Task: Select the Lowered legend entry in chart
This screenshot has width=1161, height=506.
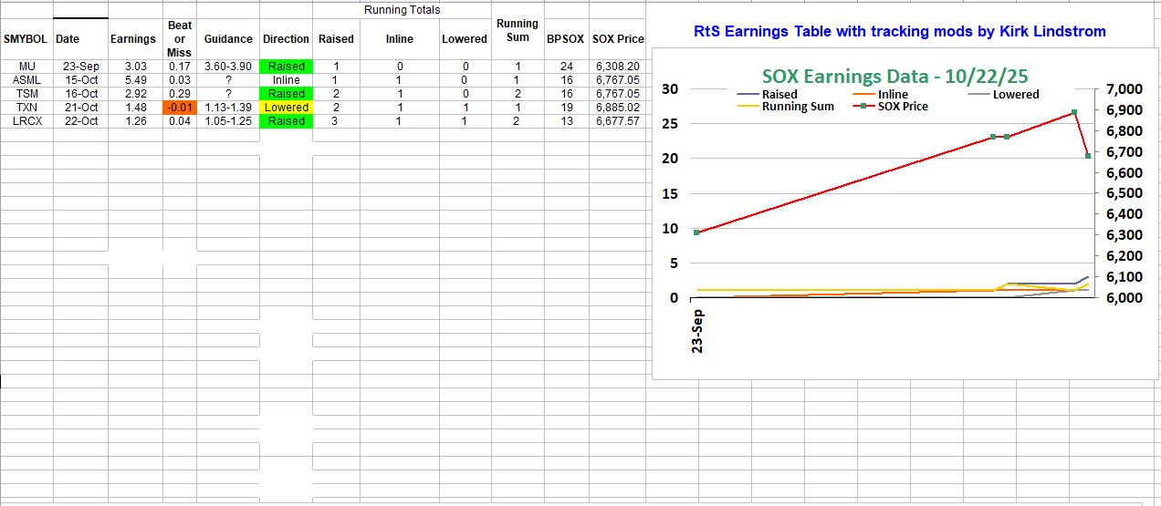Action: tap(1017, 94)
